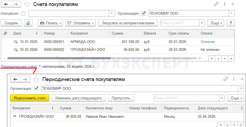Jump to last row in invoice list

coord(232,58)
